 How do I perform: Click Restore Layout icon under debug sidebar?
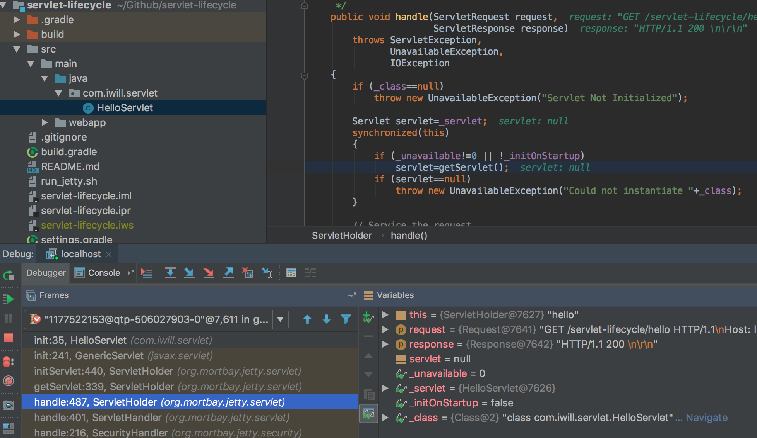pos(9,428)
